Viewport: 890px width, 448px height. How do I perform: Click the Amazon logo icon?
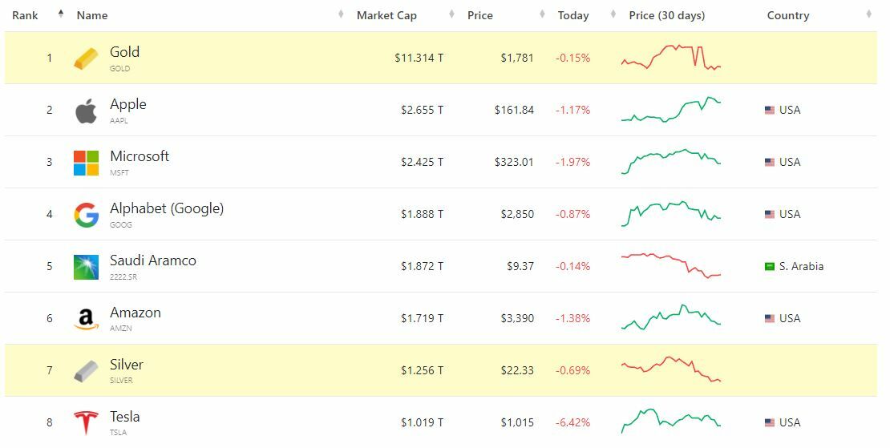[x=86, y=319]
